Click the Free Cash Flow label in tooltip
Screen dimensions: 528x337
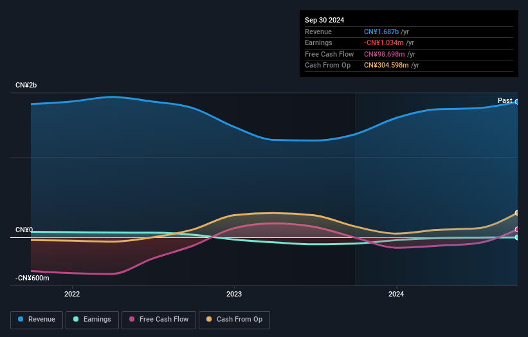pos(329,54)
